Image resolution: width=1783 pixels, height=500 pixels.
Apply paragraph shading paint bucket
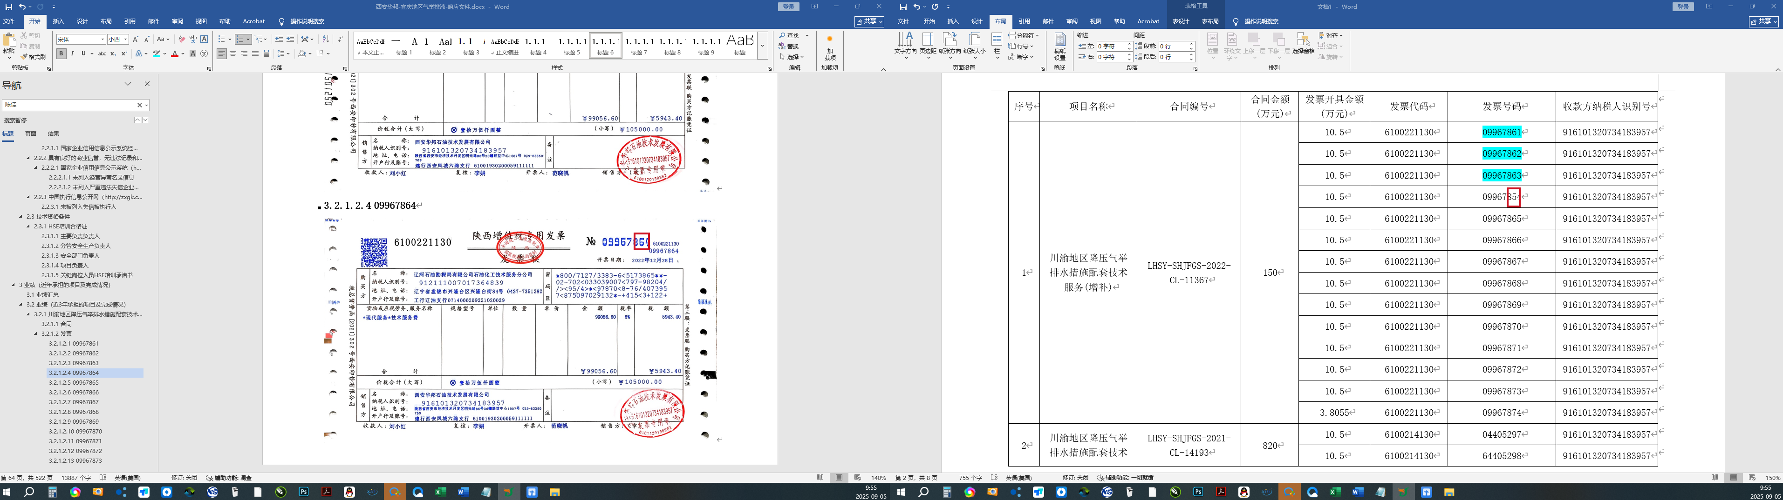pyautogui.click(x=302, y=54)
